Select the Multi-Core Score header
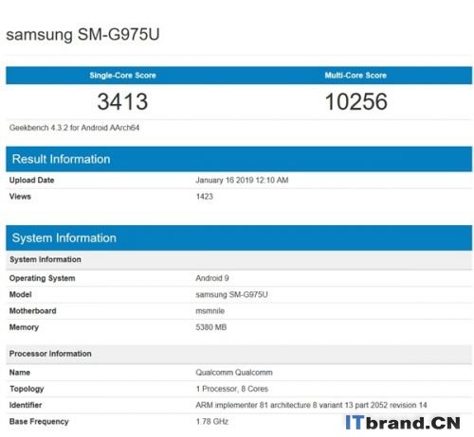 click(355, 76)
